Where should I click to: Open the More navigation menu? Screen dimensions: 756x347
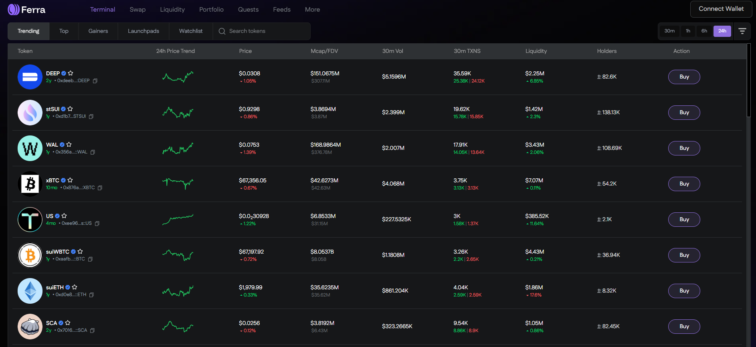312,10
